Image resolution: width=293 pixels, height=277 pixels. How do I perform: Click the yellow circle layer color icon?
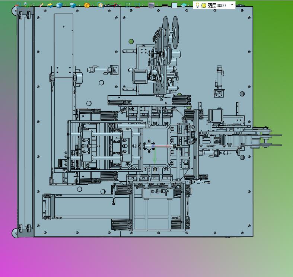tap(204, 6)
